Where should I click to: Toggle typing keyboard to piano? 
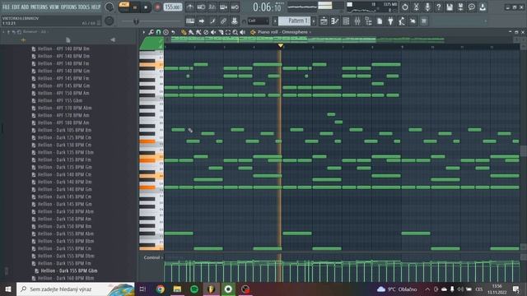point(190,21)
